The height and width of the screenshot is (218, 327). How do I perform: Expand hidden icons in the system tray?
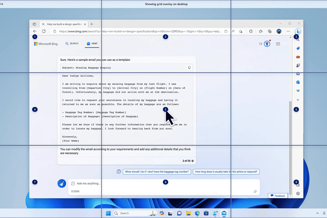click(x=317, y=213)
